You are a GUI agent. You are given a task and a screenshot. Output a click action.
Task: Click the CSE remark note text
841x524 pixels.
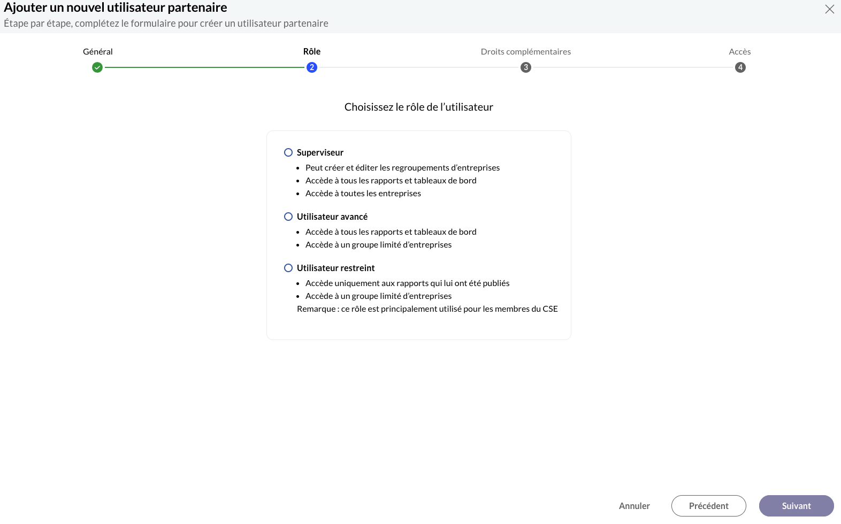coord(427,309)
